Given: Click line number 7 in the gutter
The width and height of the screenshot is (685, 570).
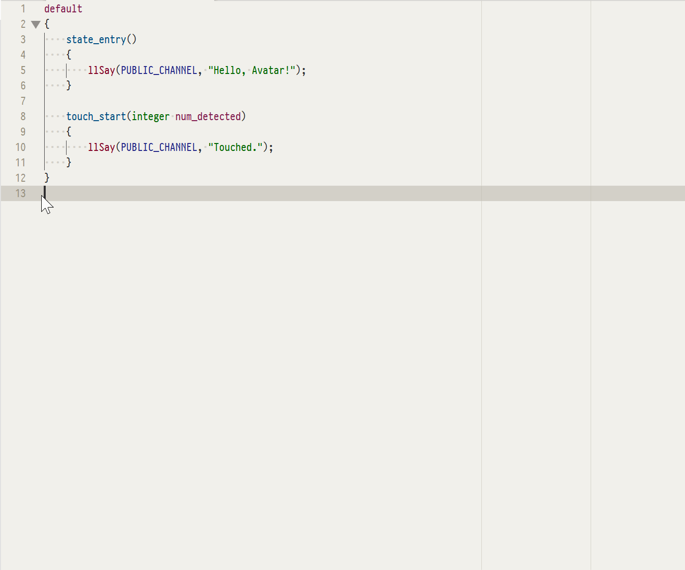Looking at the screenshot, I should pos(23,101).
